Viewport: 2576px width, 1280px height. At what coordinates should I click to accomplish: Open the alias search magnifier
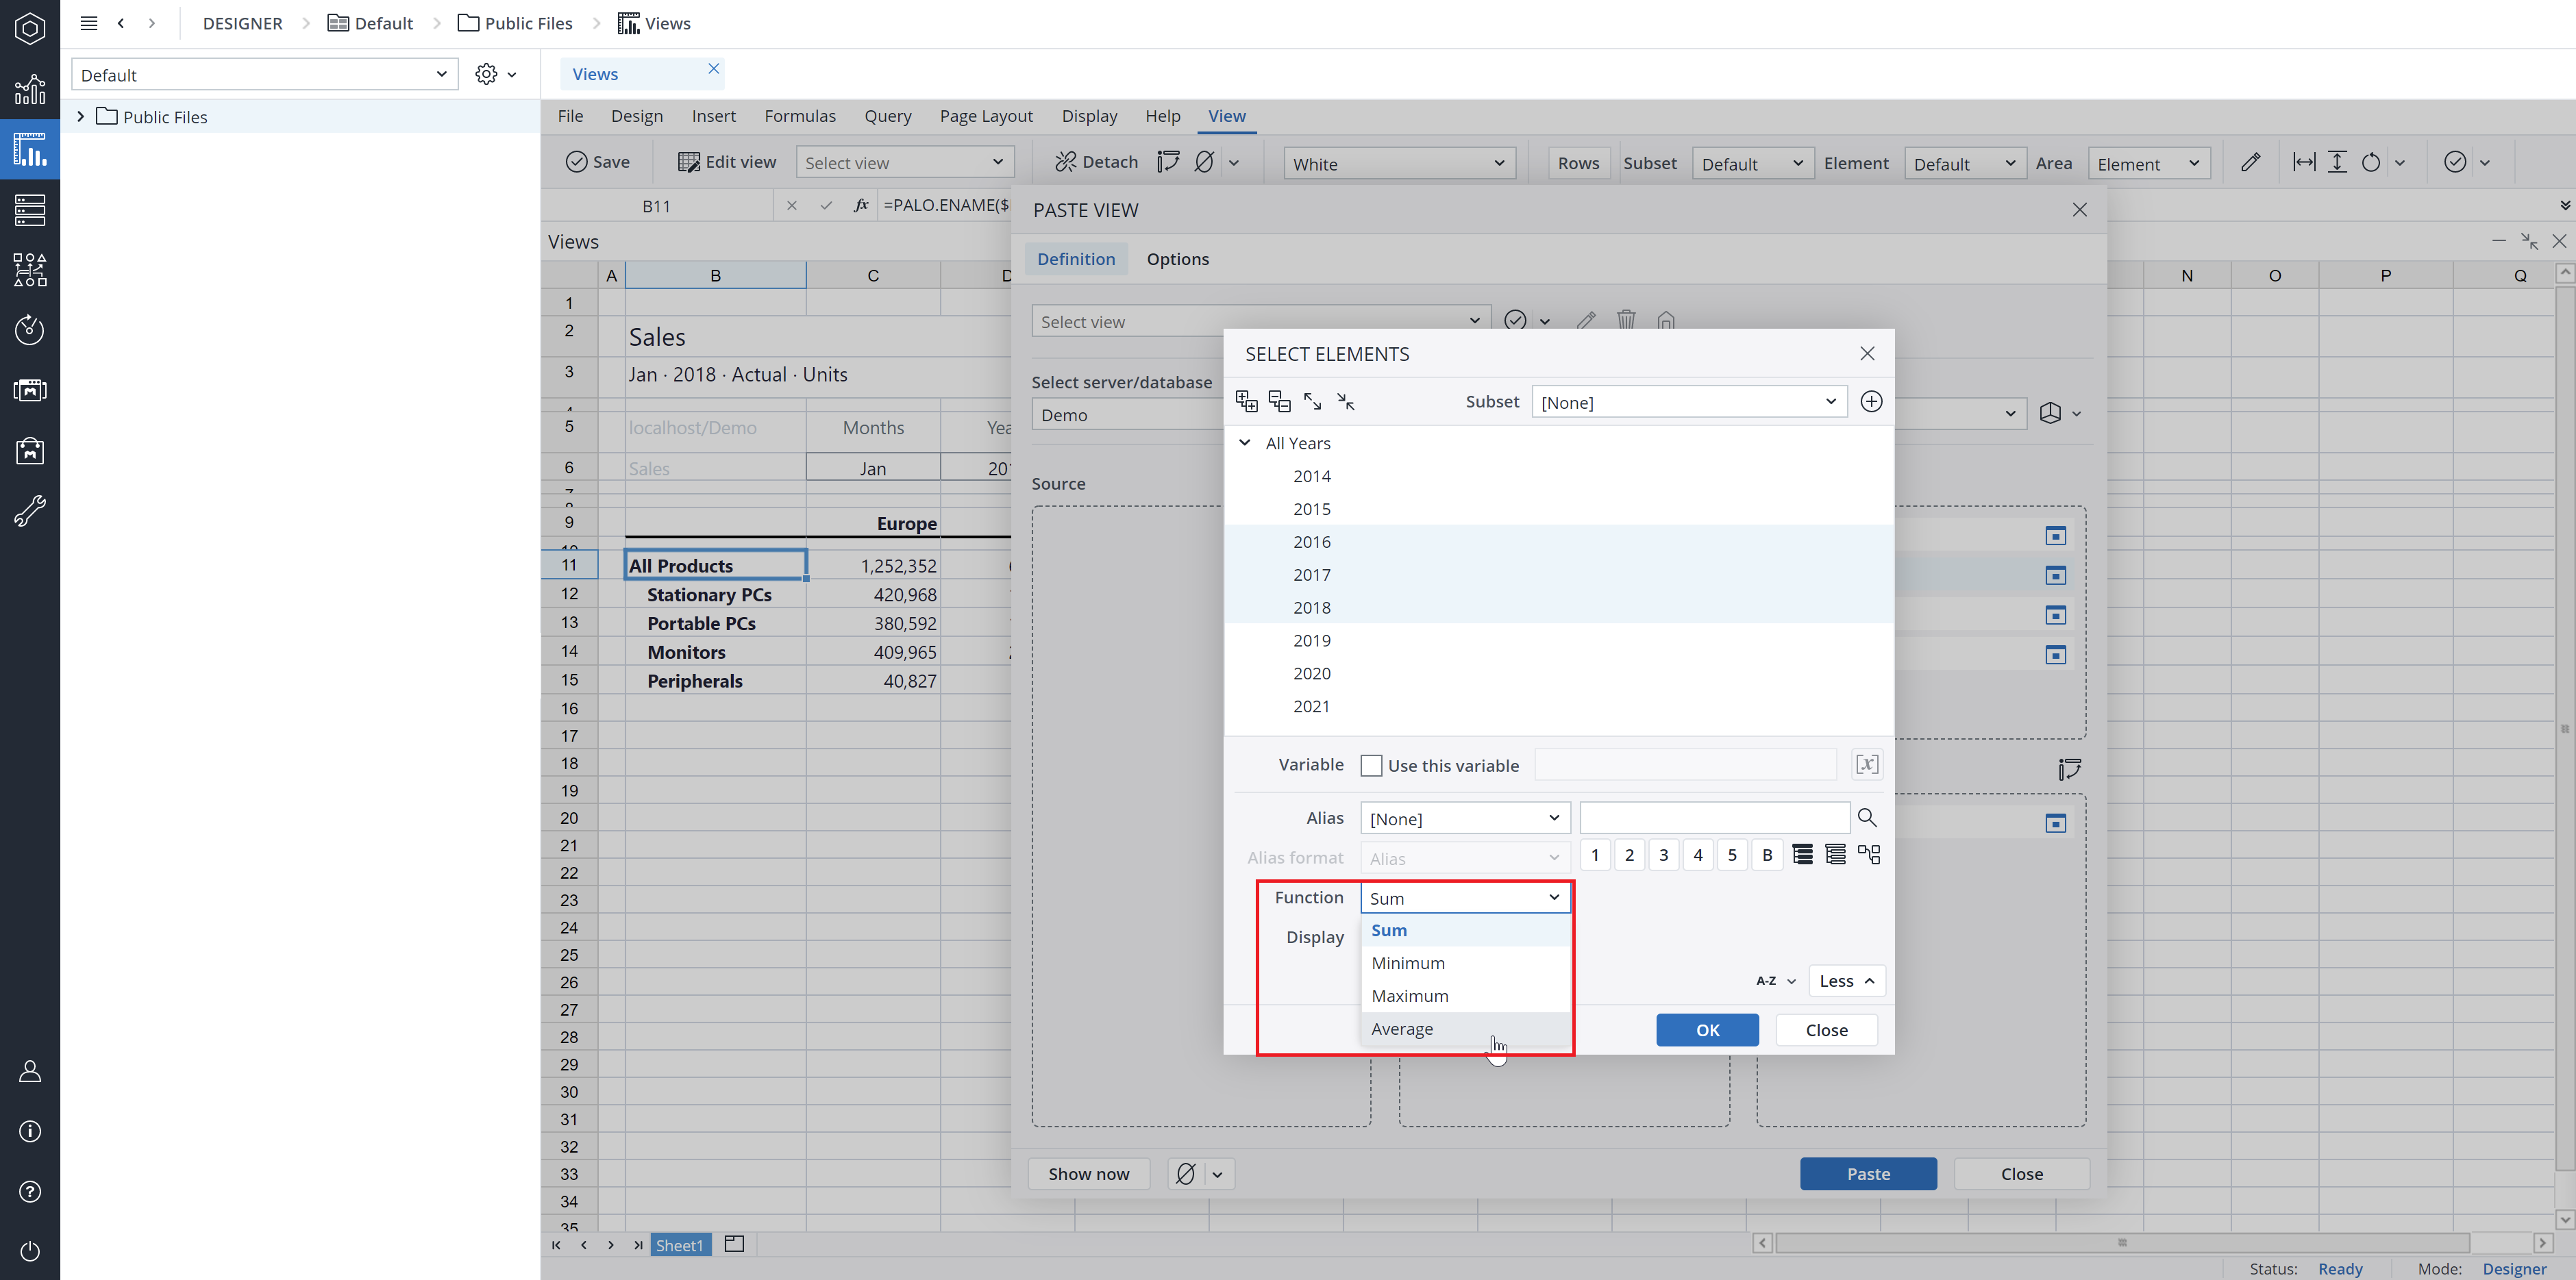click(x=1867, y=817)
